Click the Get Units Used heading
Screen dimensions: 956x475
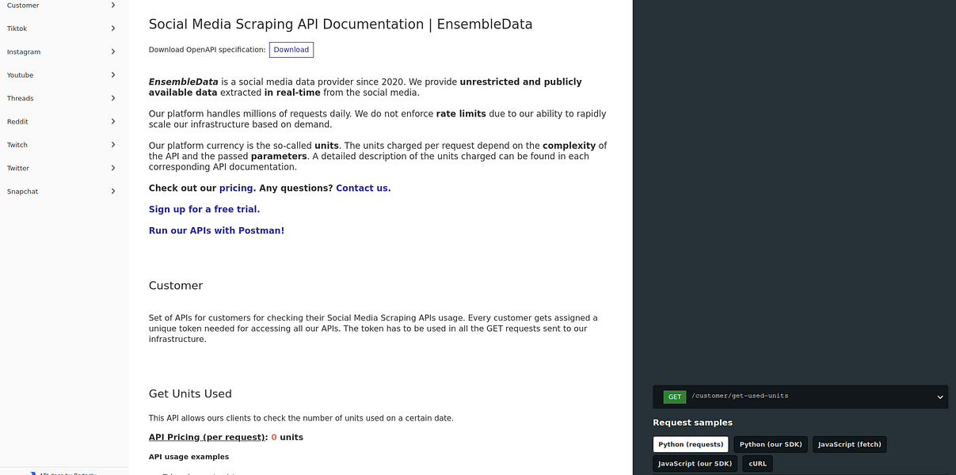coord(190,393)
